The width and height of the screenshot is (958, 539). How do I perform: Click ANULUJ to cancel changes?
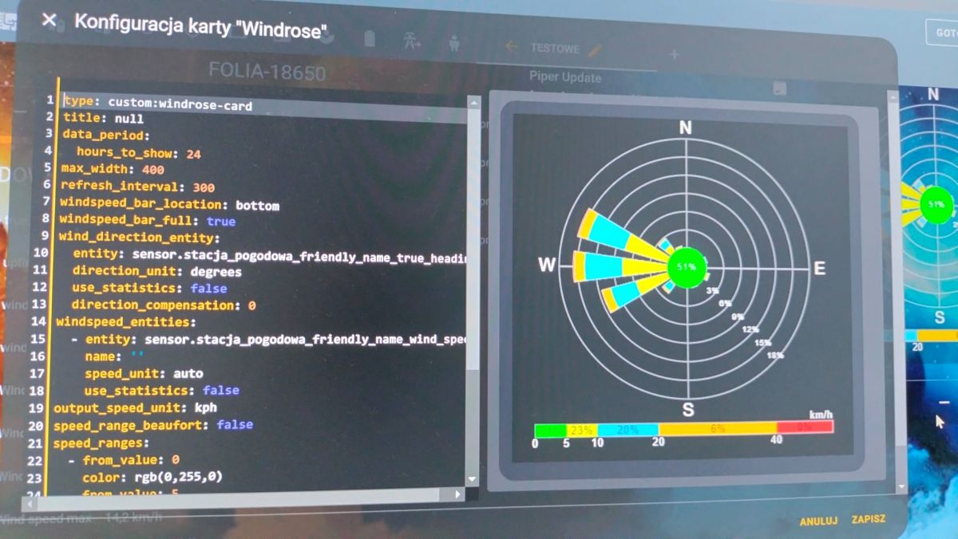[x=818, y=521]
